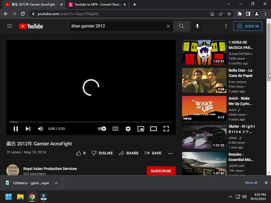This screenshot has height=203, width=271.
Task: Mute the video volume
Action: click(x=40, y=129)
